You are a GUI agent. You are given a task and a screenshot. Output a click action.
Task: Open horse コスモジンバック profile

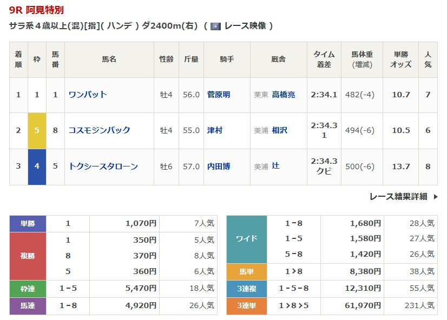point(99,130)
